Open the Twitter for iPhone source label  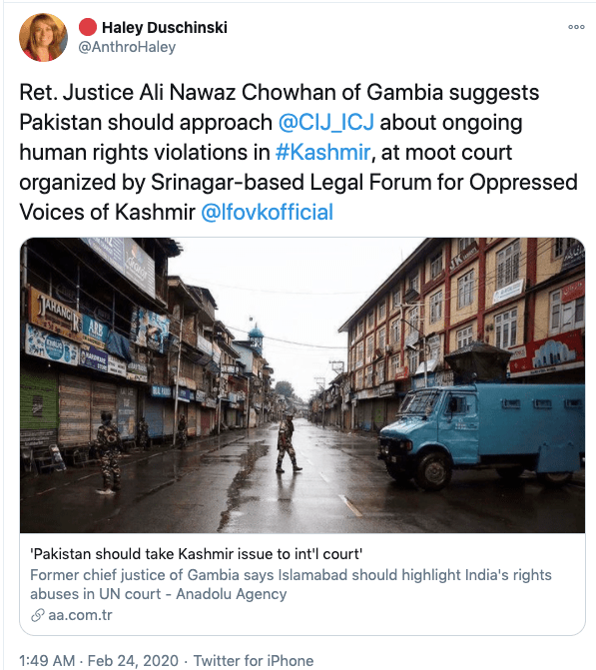254,660
